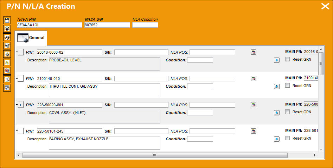This screenshot has height=168, width=333.
Task: Click the "N/H/A P/N" label text
Action: 26,19
